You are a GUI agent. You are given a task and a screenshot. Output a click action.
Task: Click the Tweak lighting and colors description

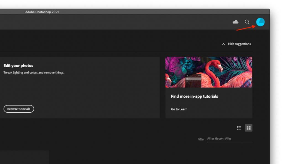tap(34, 73)
